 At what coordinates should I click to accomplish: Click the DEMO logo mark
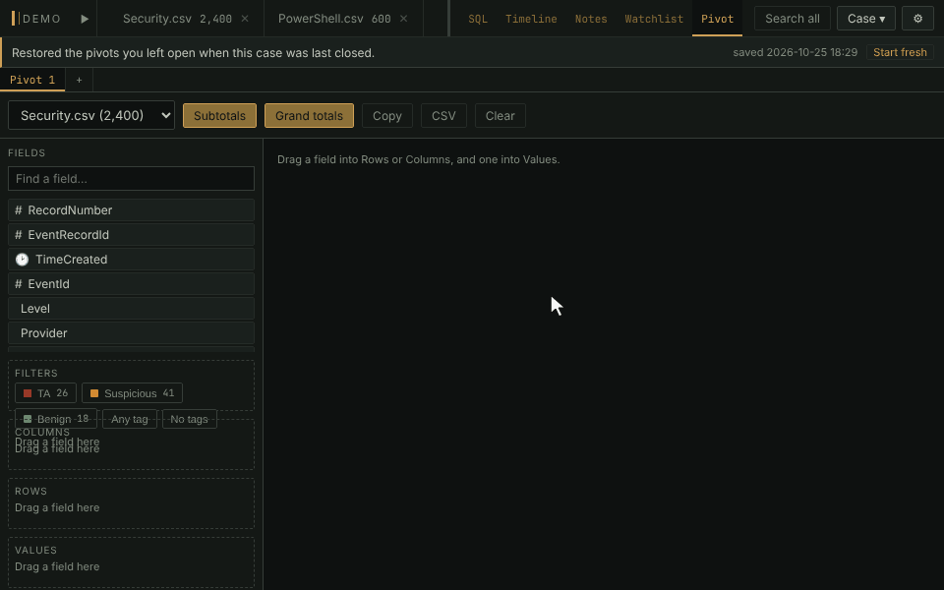pos(16,19)
